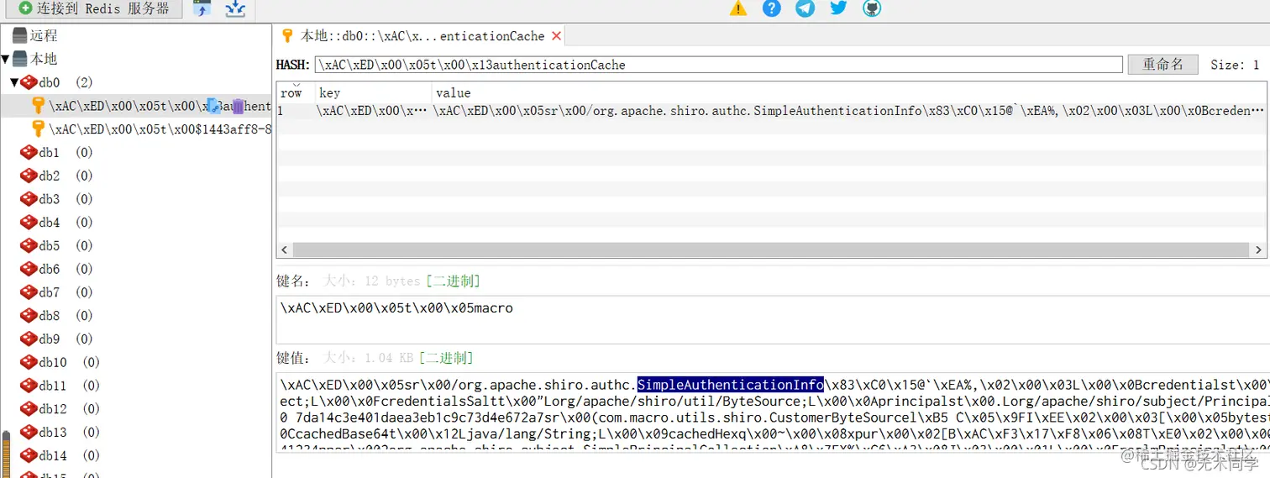The image size is (1270, 478).
Task: Open the db10 database
Action: (x=53, y=362)
